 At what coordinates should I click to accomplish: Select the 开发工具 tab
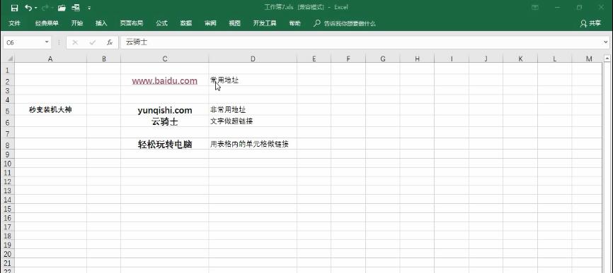coord(265,23)
